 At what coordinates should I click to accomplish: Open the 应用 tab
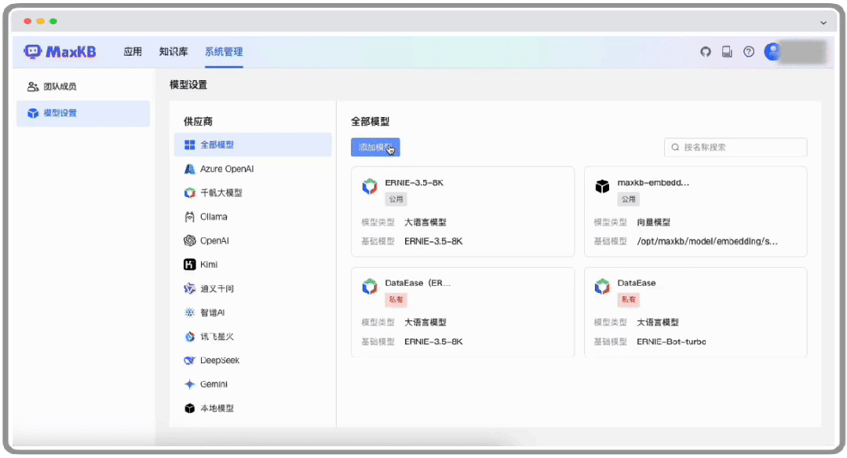point(133,52)
